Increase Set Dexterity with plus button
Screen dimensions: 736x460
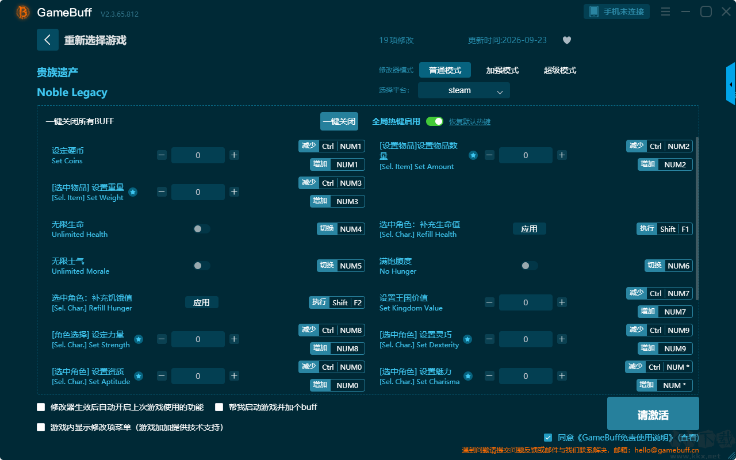pos(562,339)
